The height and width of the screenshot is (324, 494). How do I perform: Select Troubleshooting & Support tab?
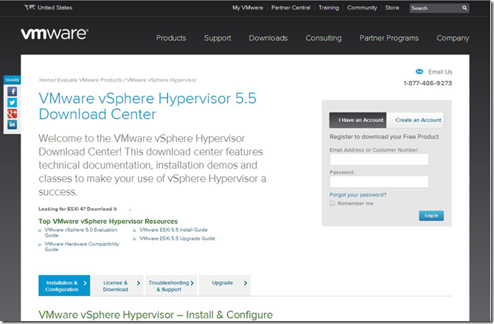(171, 286)
